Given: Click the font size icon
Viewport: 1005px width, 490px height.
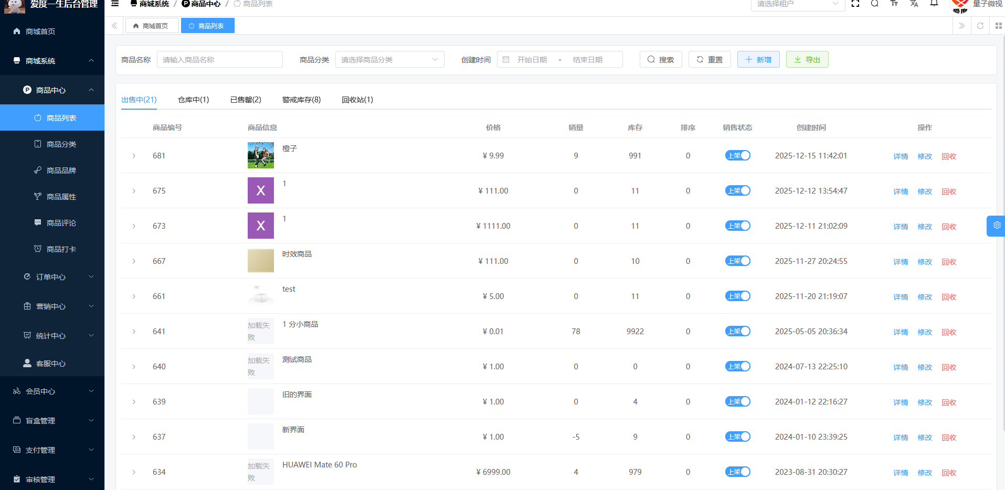Looking at the screenshot, I should pyautogui.click(x=894, y=4).
